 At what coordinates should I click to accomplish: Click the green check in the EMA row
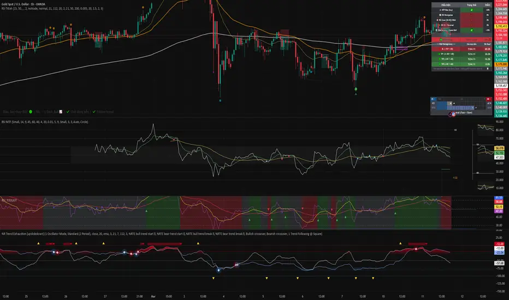[472, 30]
